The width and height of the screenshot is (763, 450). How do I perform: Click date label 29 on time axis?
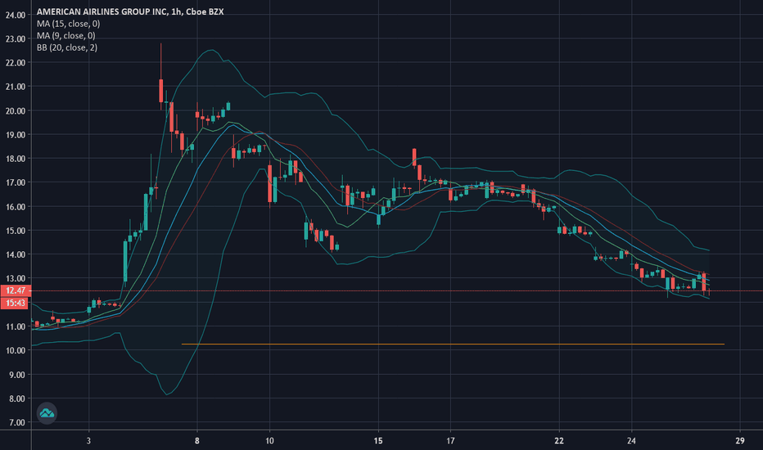pos(740,441)
